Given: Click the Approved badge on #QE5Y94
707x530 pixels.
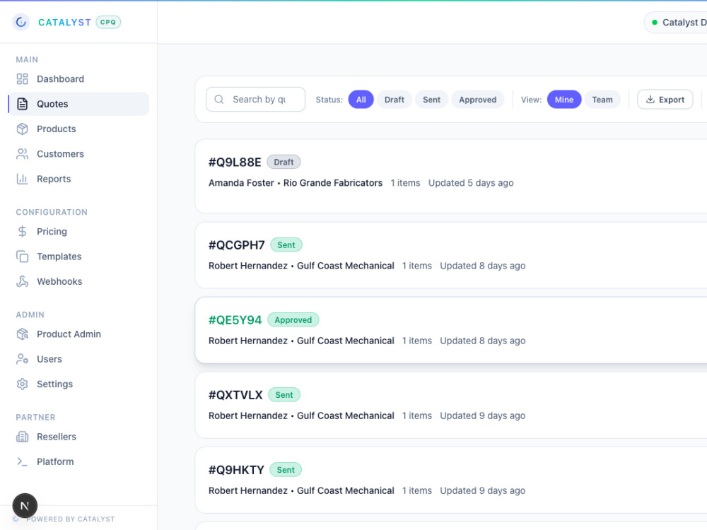Looking at the screenshot, I should click(x=293, y=320).
